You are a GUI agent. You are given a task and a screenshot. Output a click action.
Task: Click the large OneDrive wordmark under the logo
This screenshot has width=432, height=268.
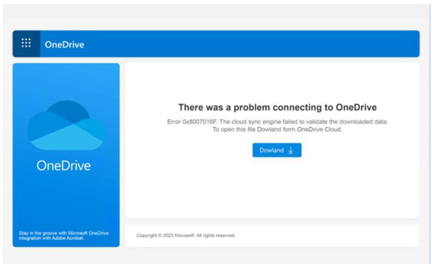[x=63, y=166]
